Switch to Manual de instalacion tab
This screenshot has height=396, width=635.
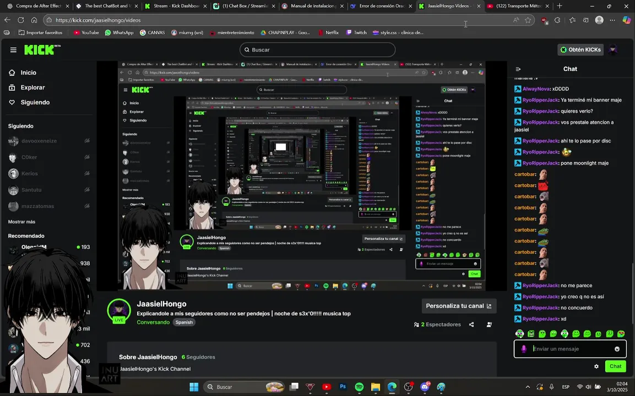click(x=313, y=6)
